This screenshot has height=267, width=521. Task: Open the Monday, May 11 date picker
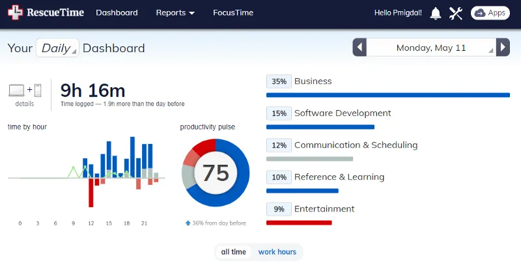[x=431, y=48]
